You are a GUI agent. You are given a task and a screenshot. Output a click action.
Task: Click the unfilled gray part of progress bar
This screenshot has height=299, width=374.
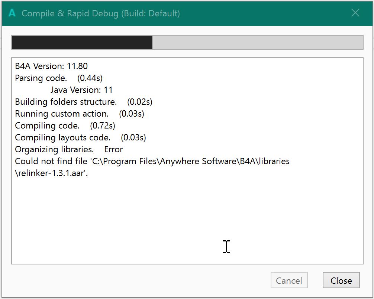(x=257, y=42)
